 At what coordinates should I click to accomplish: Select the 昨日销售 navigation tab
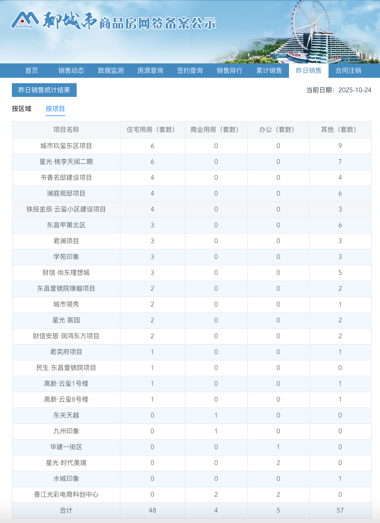[309, 71]
